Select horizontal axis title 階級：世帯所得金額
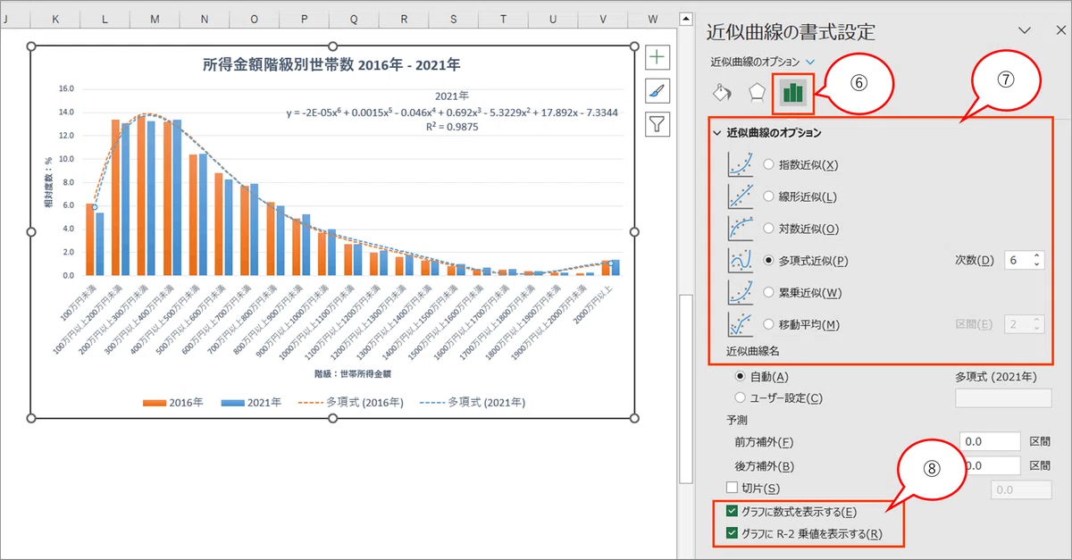This screenshot has width=1072, height=560. (x=352, y=374)
